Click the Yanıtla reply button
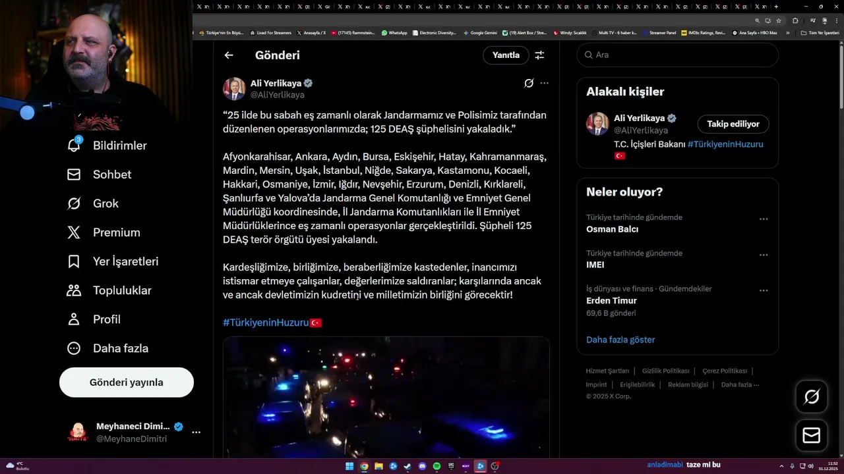The width and height of the screenshot is (844, 474). 506,55
